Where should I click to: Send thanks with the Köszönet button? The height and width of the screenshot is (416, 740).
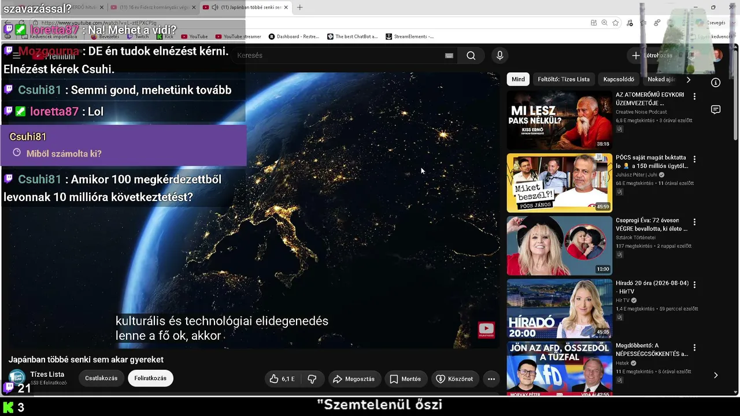click(454, 379)
